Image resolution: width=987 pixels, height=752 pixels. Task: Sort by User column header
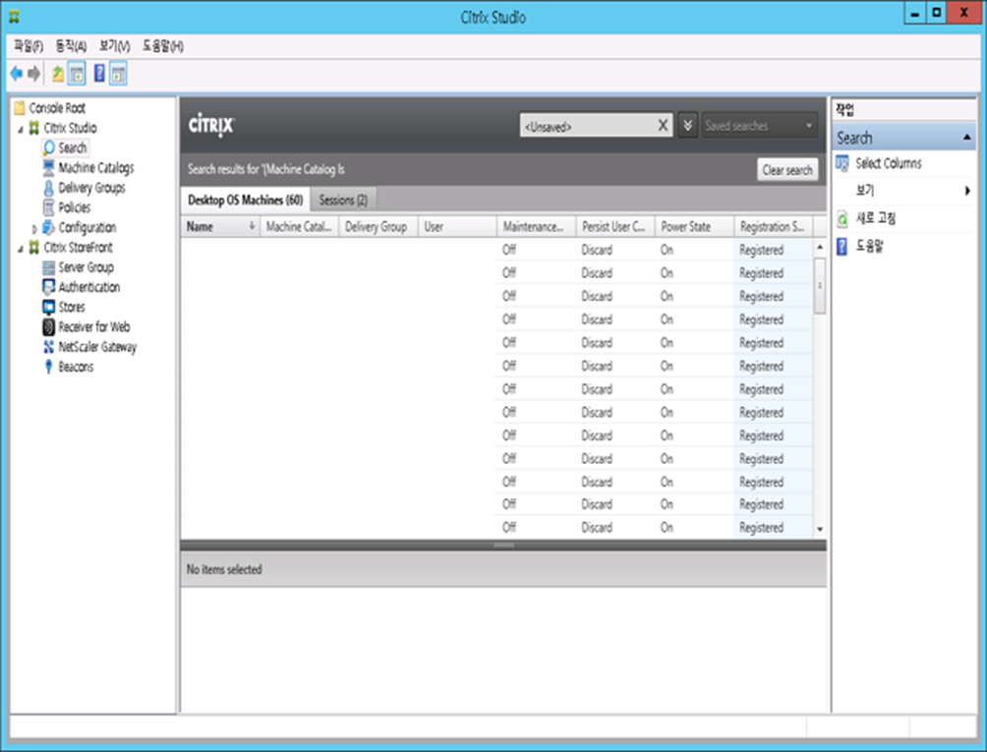pyautogui.click(x=457, y=226)
